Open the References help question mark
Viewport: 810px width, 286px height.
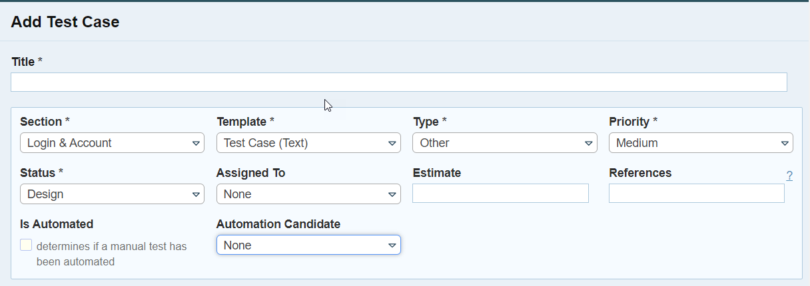click(x=789, y=176)
